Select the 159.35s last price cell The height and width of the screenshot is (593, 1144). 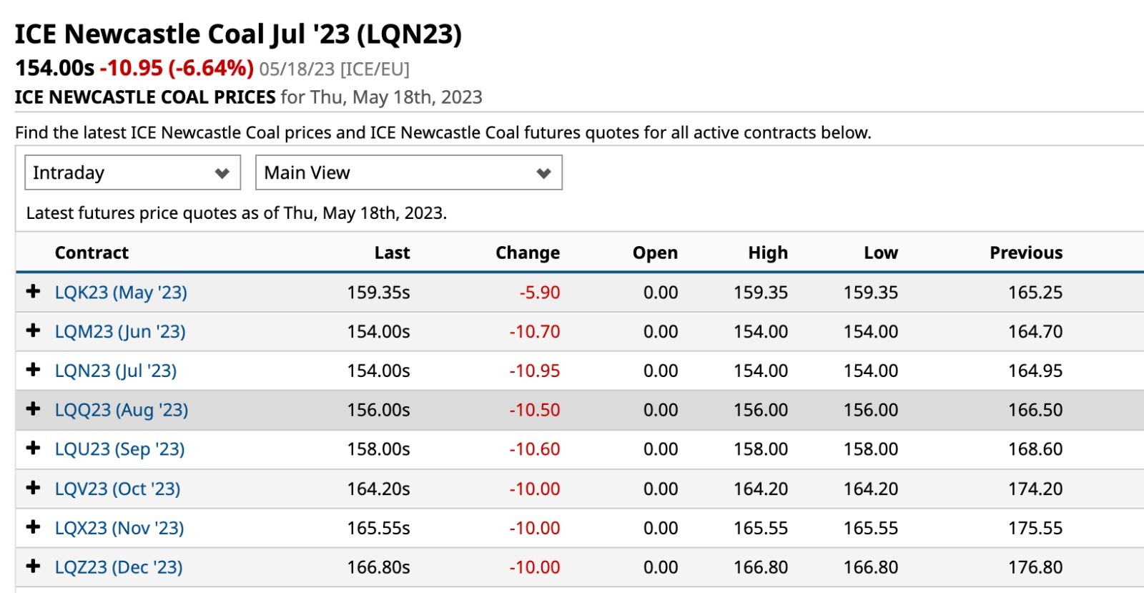tap(379, 293)
